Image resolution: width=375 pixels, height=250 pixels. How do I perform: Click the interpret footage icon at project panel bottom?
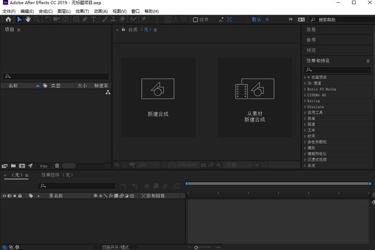5,166
